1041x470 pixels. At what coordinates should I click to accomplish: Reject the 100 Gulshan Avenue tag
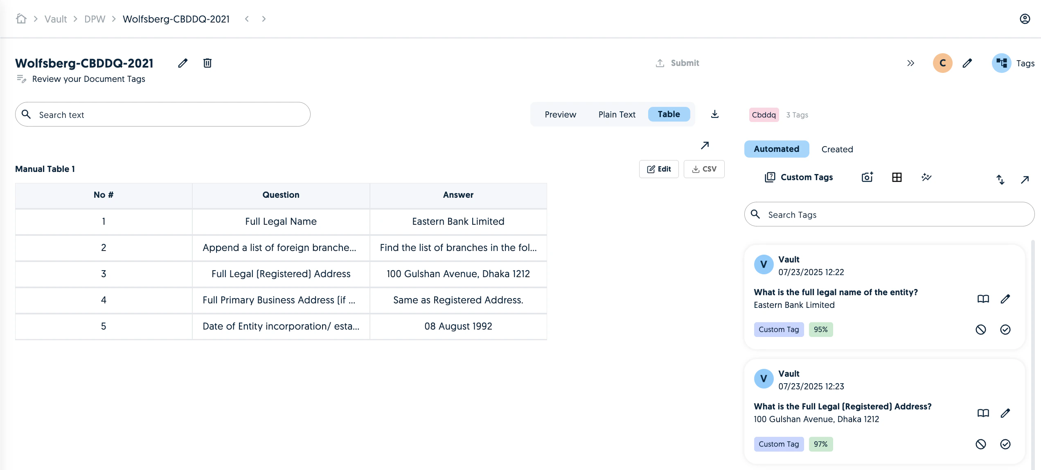[981, 444]
